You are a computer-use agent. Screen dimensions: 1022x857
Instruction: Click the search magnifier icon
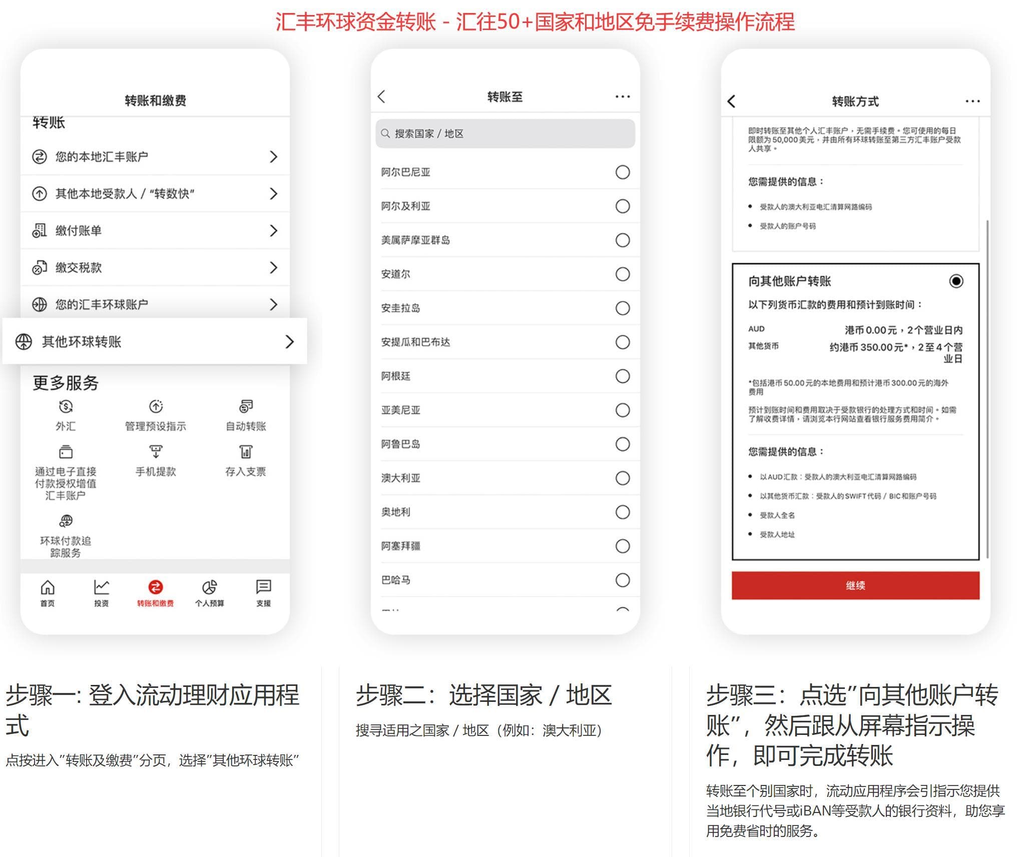coord(385,134)
